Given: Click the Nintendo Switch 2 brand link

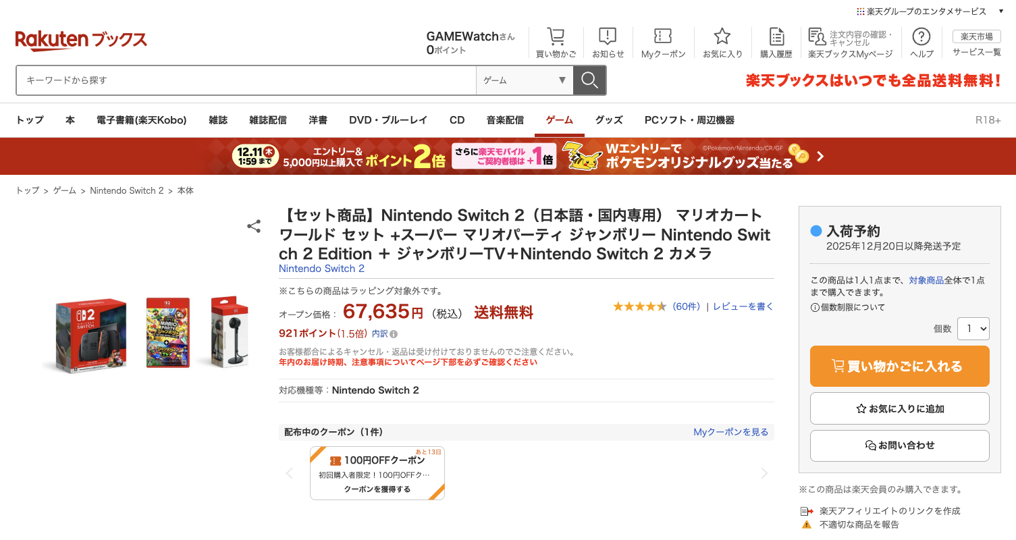Looking at the screenshot, I should point(322,269).
